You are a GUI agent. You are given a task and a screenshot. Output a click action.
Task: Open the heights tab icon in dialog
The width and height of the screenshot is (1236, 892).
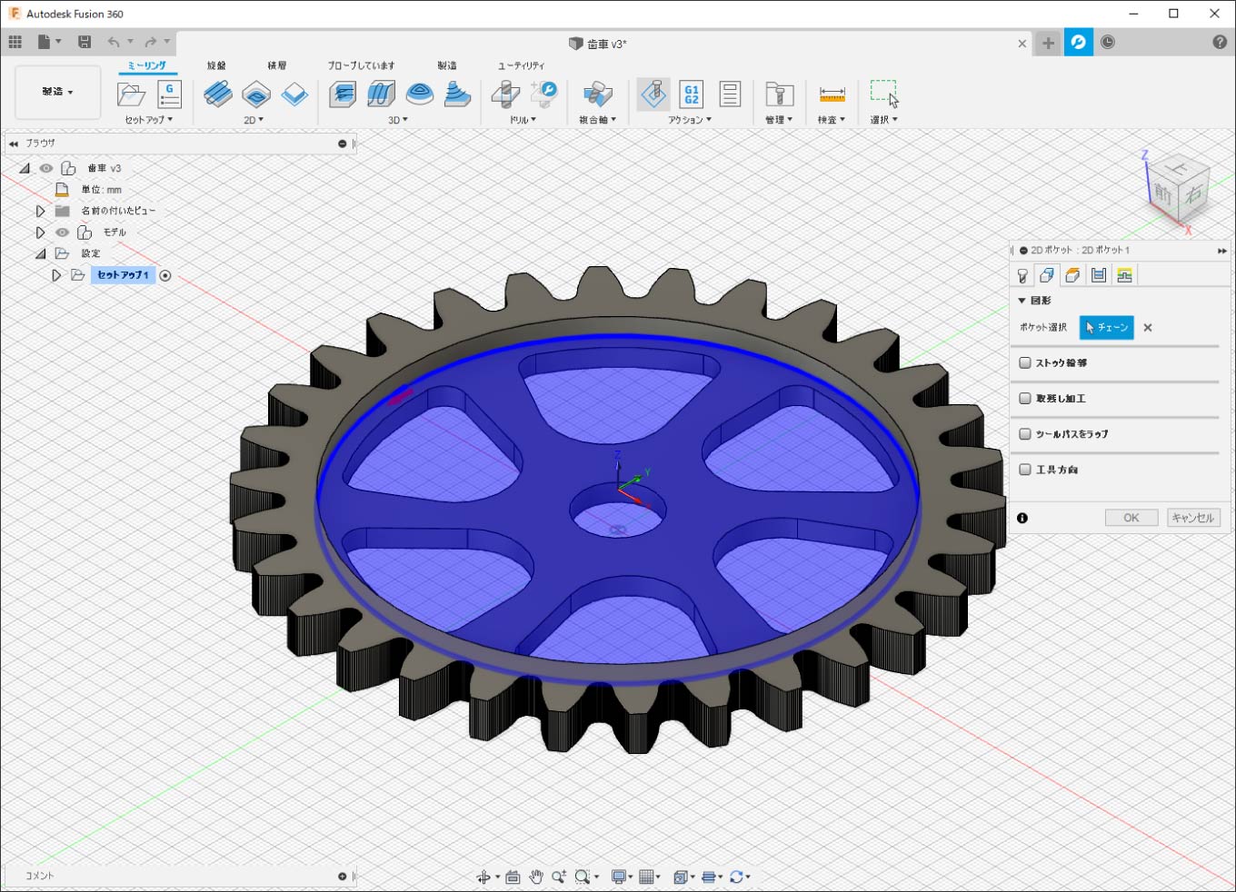coord(1072,275)
